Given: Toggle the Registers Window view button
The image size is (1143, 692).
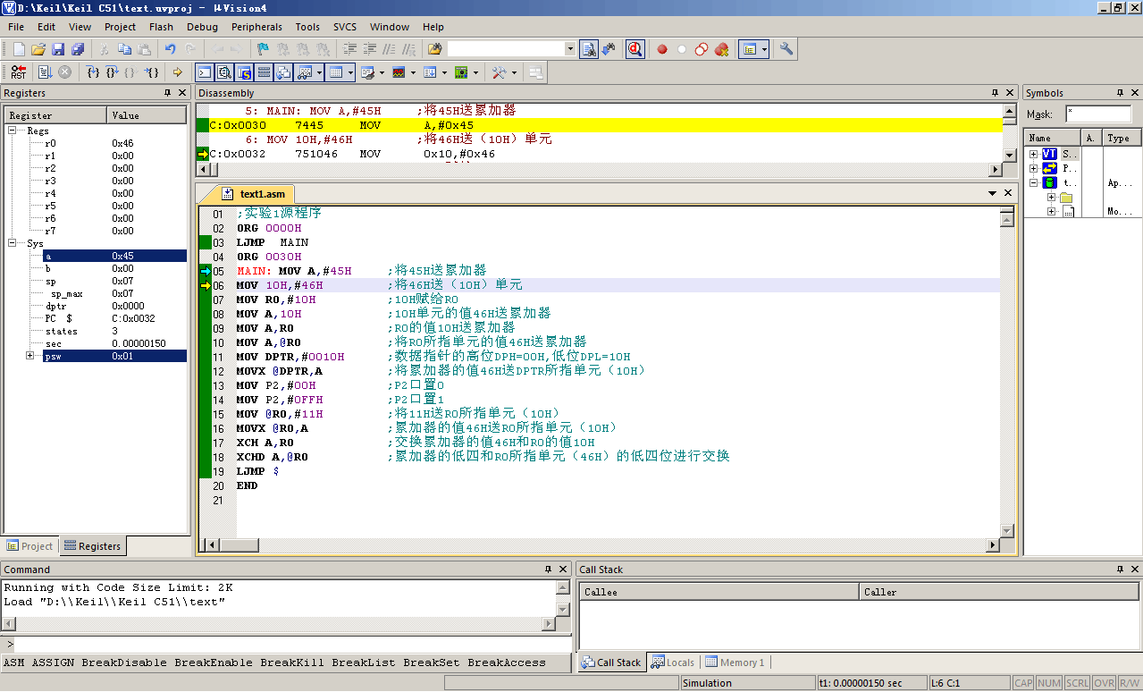Looking at the screenshot, I should 264,72.
